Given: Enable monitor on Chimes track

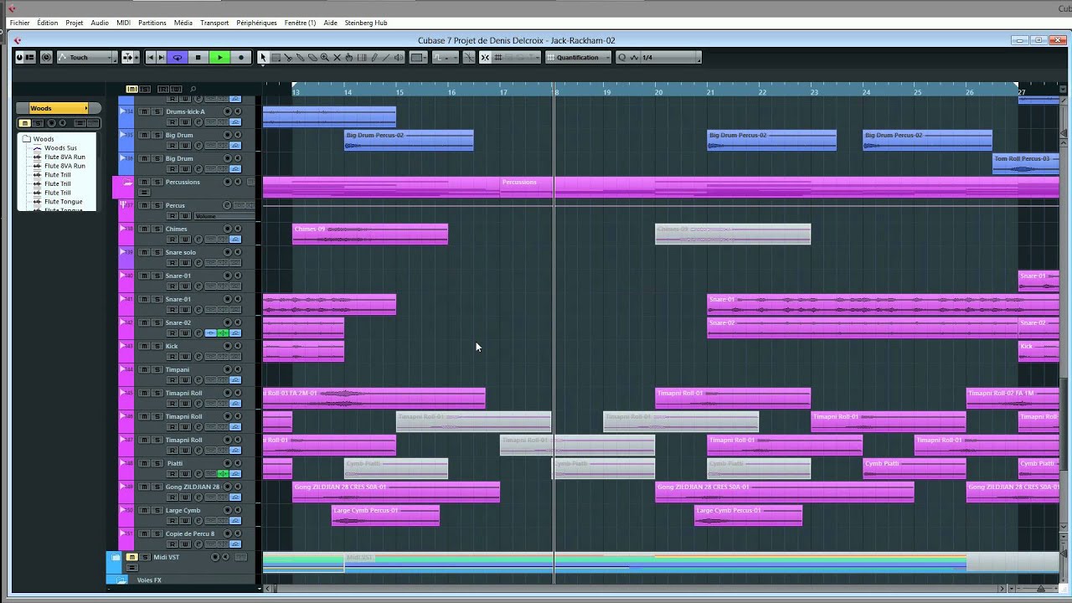Looking at the screenshot, I should tap(237, 229).
